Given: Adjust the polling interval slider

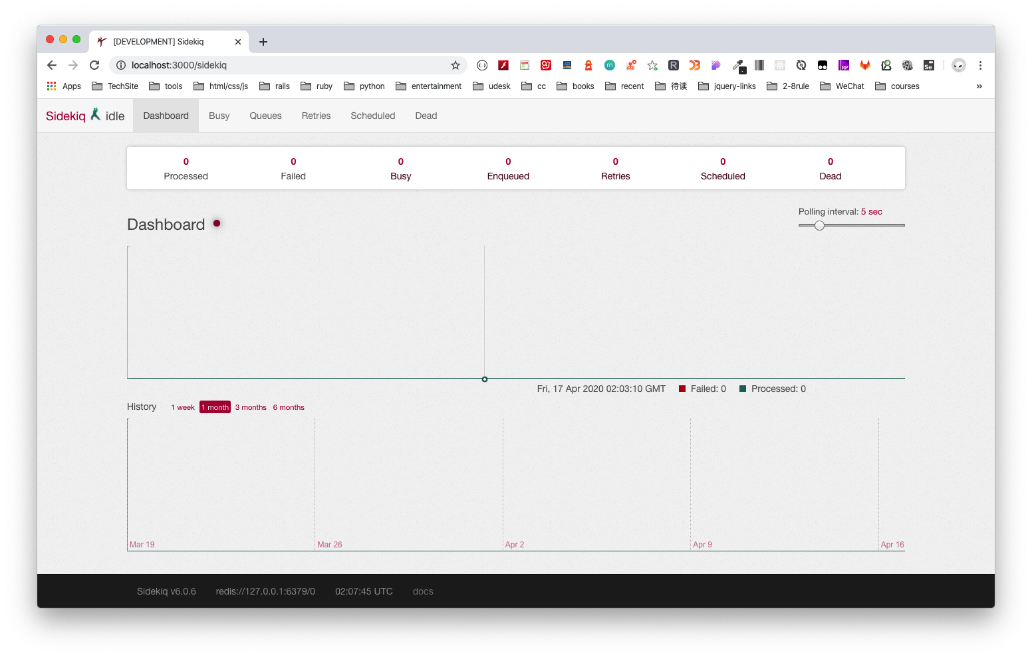Looking at the screenshot, I should (x=819, y=225).
